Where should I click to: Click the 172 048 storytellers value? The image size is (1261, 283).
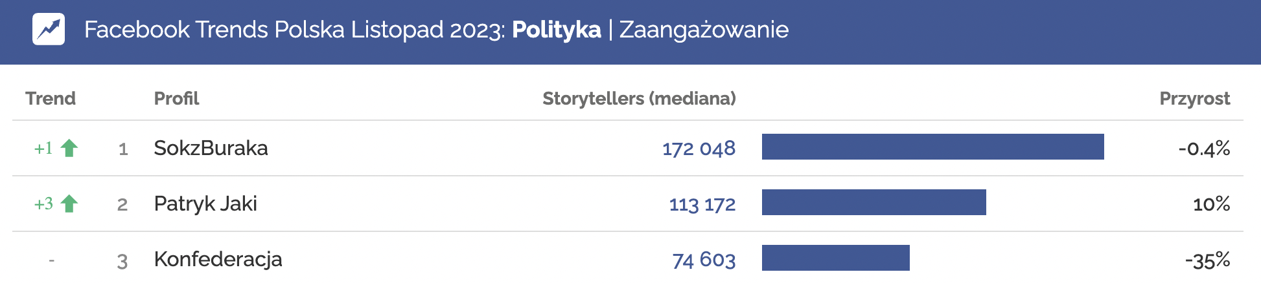[x=699, y=149]
